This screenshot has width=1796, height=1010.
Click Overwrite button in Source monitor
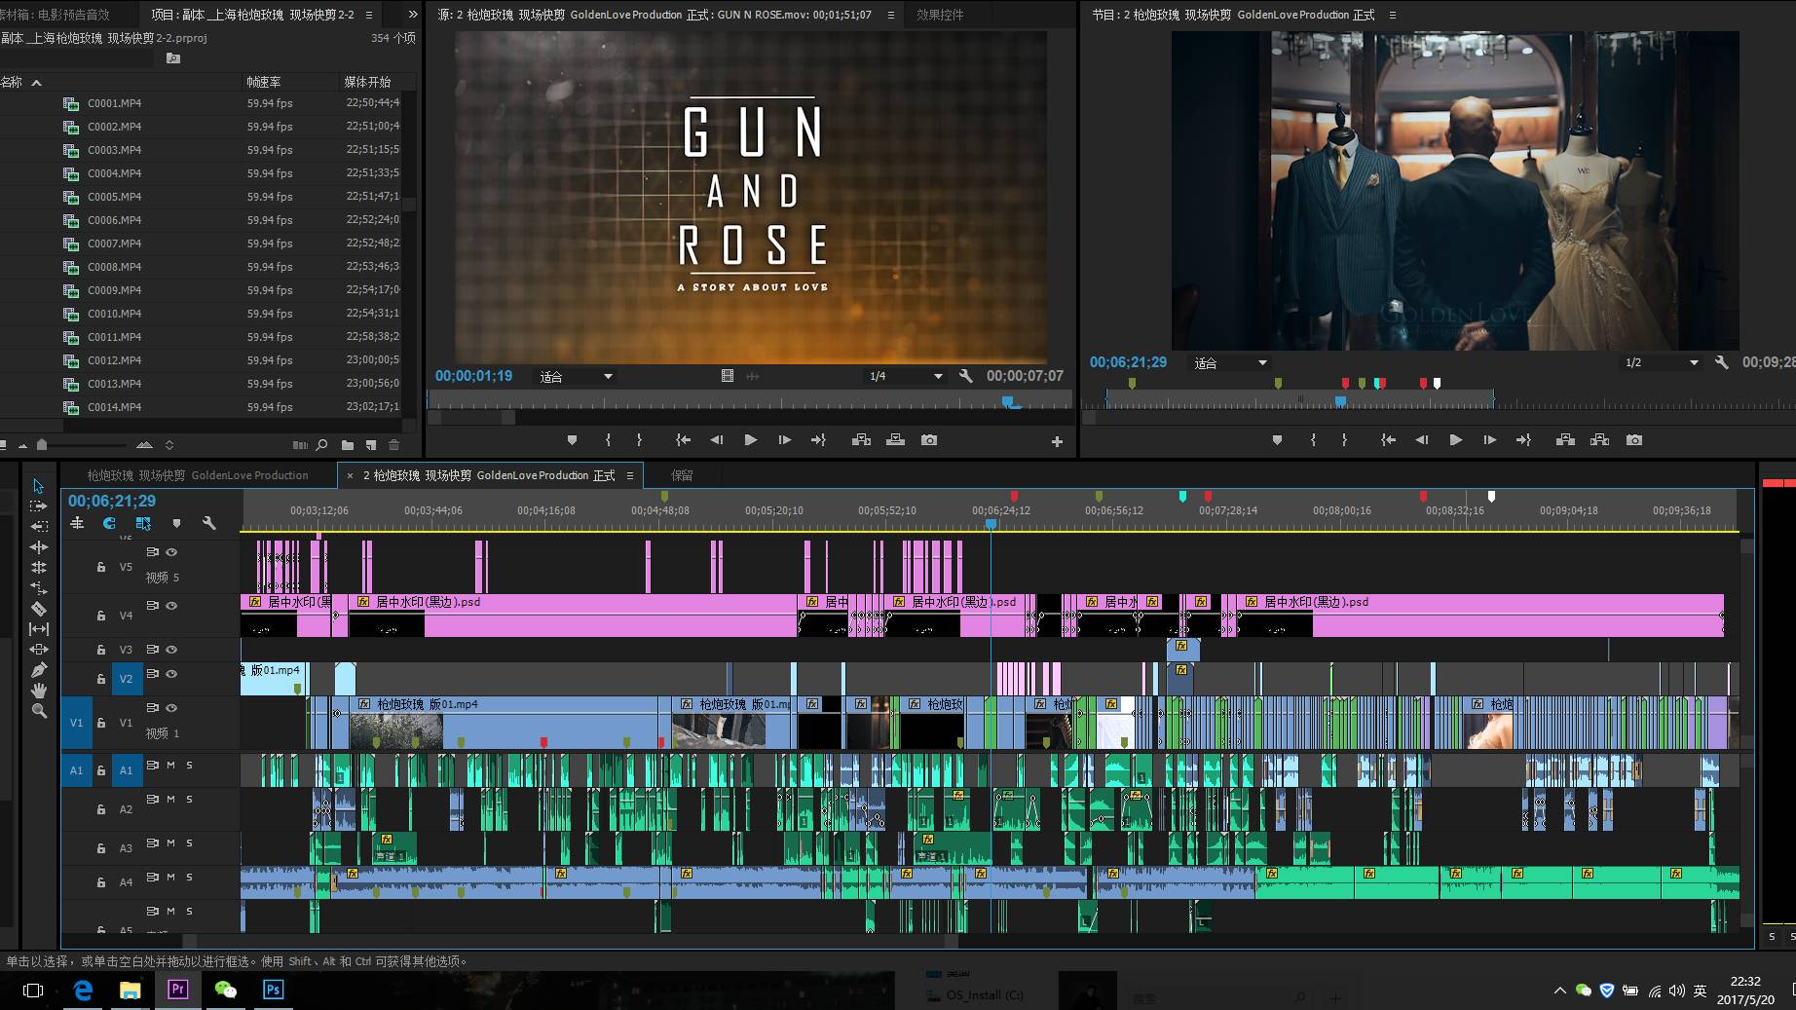click(895, 440)
